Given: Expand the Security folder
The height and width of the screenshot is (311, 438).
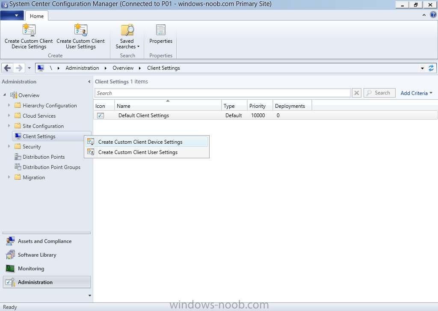Looking at the screenshot, I should coord(9,146).
